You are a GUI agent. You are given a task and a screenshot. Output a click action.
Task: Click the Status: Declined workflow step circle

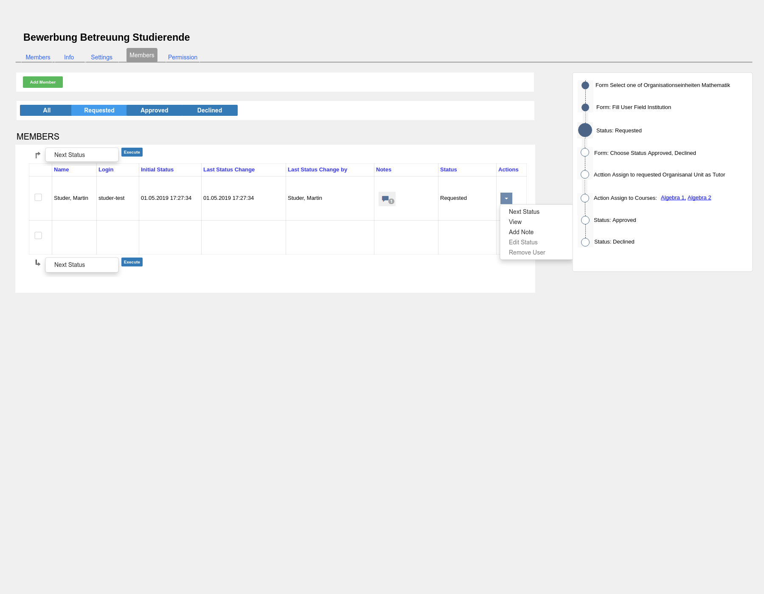point(585,242)
